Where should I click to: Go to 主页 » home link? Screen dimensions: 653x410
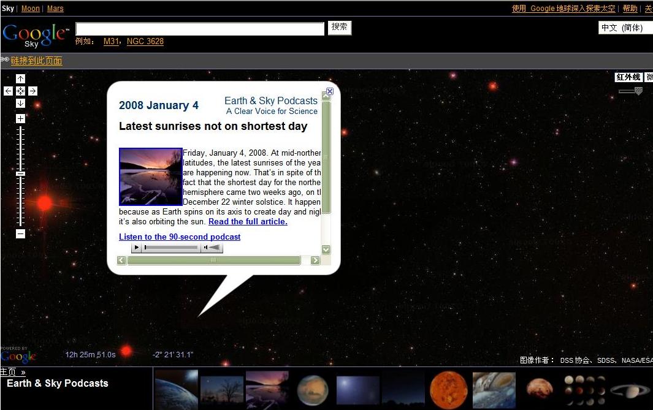point(13,372)
